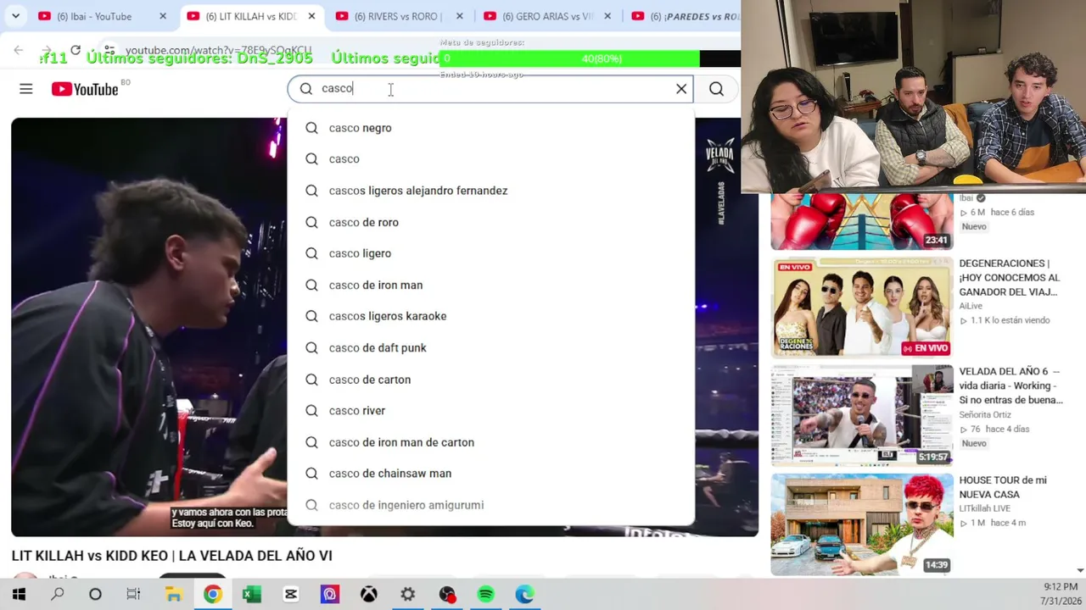
Task: Click the magnifier search button
Action: (716, 89)
